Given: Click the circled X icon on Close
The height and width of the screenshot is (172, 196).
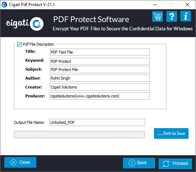Looking at the screenshot, I should click(14, 162).
